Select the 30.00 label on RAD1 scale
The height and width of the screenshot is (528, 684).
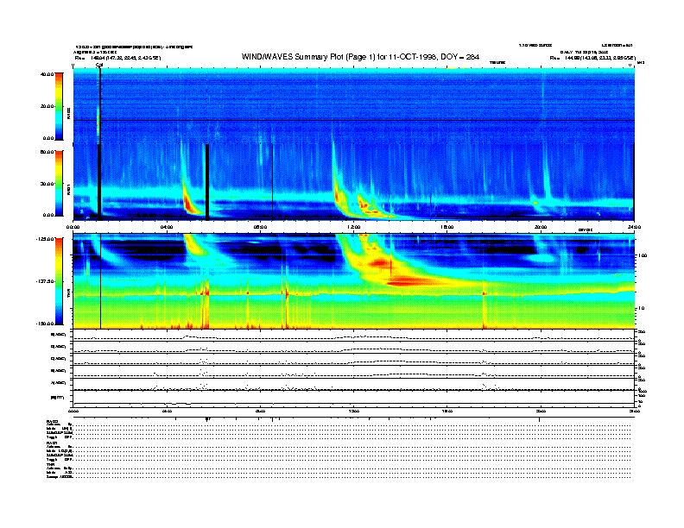(x=47, y=184)
